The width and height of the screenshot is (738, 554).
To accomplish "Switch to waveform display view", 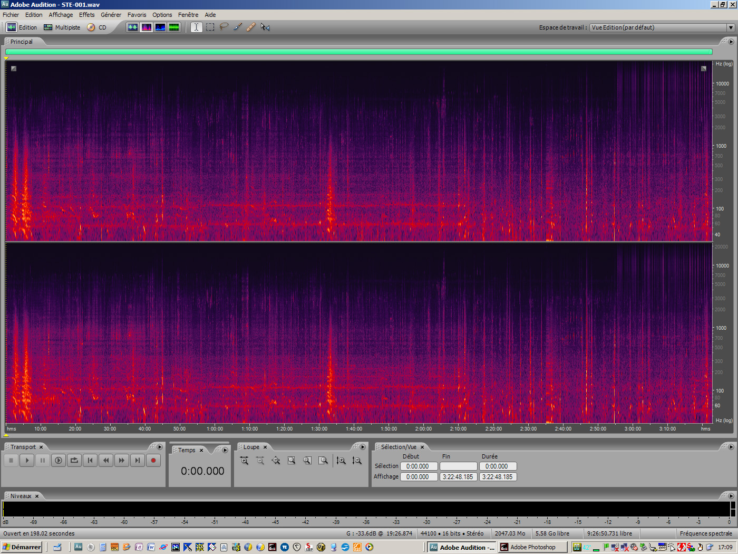I will 132,27.
